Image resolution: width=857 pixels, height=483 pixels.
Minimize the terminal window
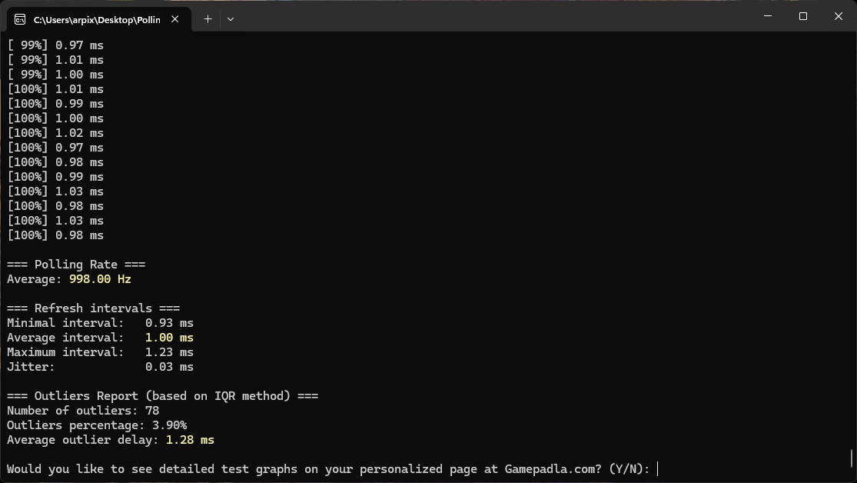pos(767,16)
